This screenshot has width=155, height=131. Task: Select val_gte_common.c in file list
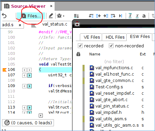[115, 81]
